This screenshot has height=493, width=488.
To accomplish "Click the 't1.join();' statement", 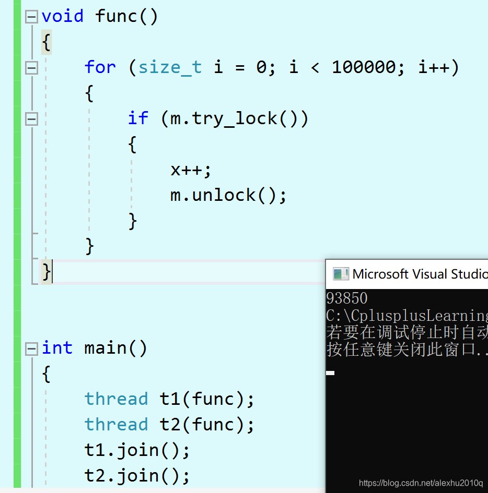I will 137,450.
